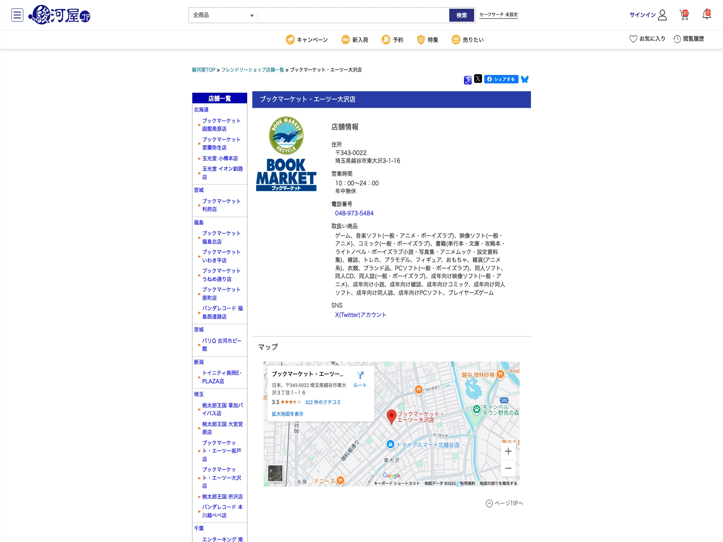Viewport: 723px width, 542px height.
Task: Open セーフサーチ 未設定 settings
Action: 499,15
